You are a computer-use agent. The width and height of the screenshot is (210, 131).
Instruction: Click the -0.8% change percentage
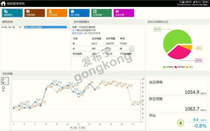pos(200,126)
